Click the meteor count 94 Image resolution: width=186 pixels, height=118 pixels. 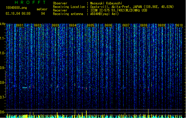pyautogui.click(x=43, y=14)
